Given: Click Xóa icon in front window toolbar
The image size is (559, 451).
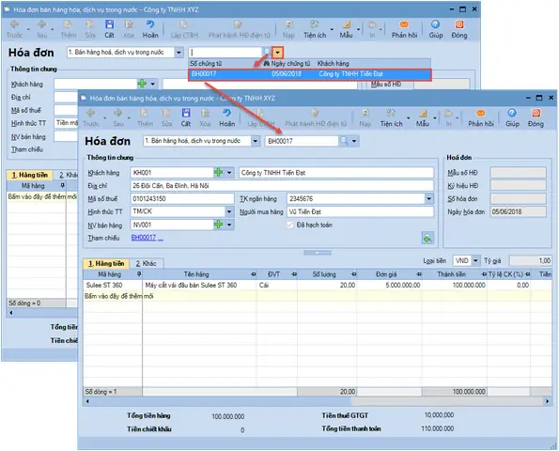Looking at the screenshot, I should coord(205,114).
